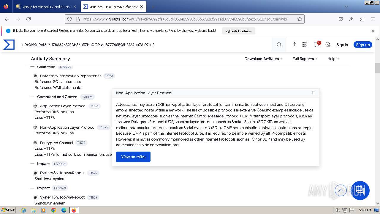Click the Non-Application Layer Protocol cube icon

click(x=35, y=127)
